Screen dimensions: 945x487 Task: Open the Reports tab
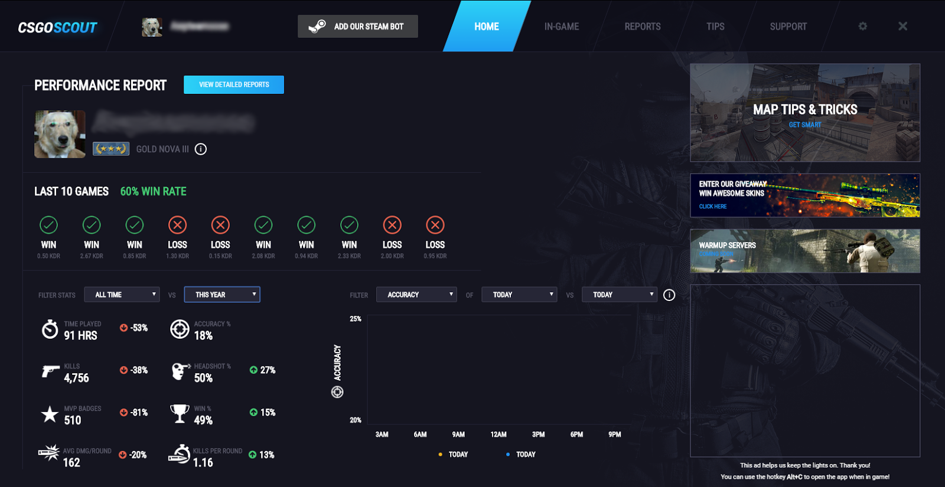(643, 27)
